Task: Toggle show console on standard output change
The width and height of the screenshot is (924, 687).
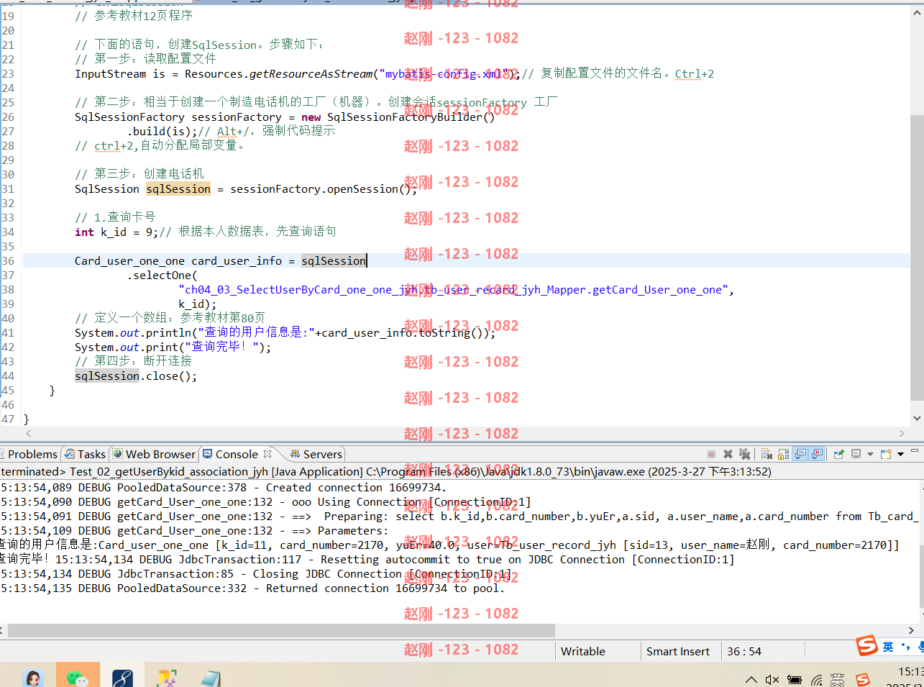Action: [800, 454]
